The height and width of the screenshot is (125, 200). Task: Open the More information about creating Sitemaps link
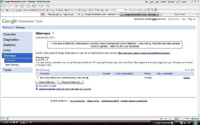tap(144, 53)
